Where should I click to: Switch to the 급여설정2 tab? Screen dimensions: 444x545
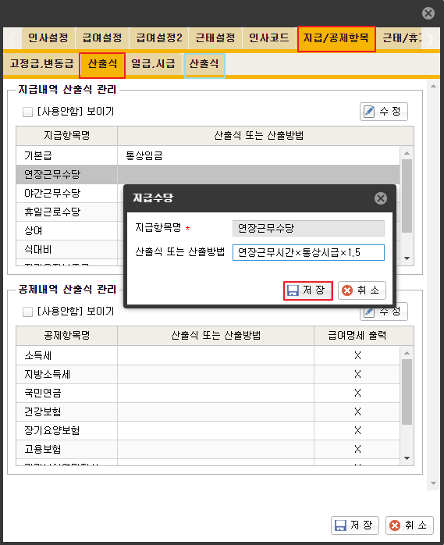tap(158, 38)
